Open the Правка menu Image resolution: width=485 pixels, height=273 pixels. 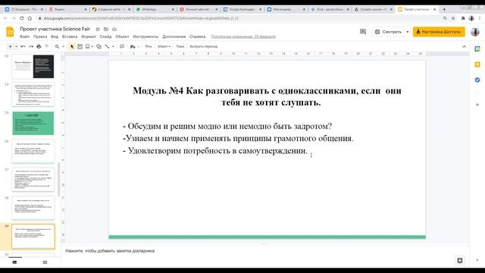(x=40, y=36)
